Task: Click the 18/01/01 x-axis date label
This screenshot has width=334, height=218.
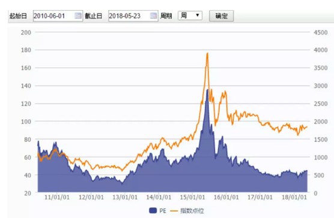Action: click(294, 197)
